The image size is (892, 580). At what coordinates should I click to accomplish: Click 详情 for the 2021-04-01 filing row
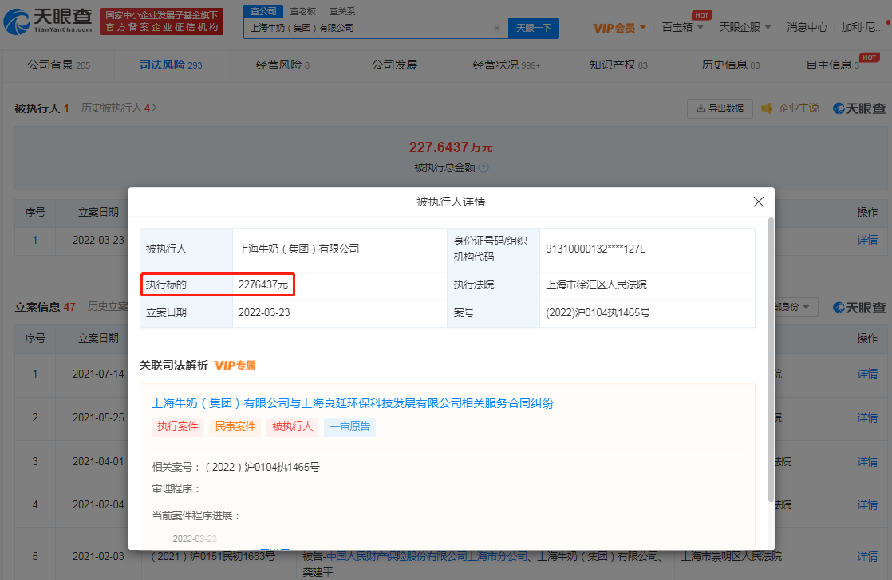[867, 461]
